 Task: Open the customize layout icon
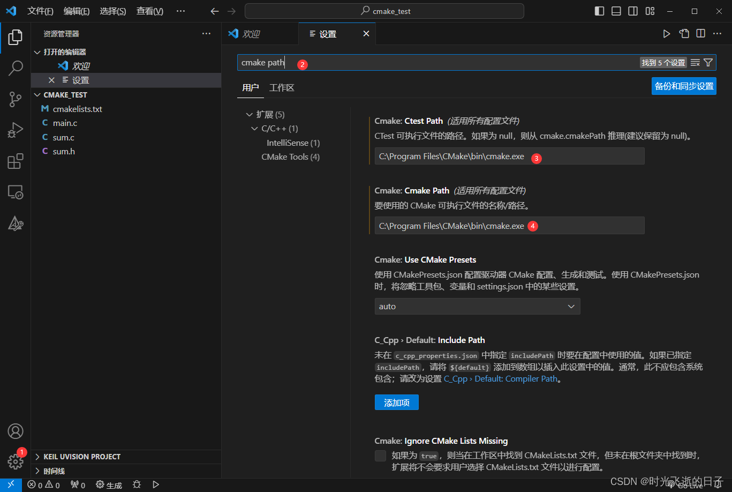point(650,11)
